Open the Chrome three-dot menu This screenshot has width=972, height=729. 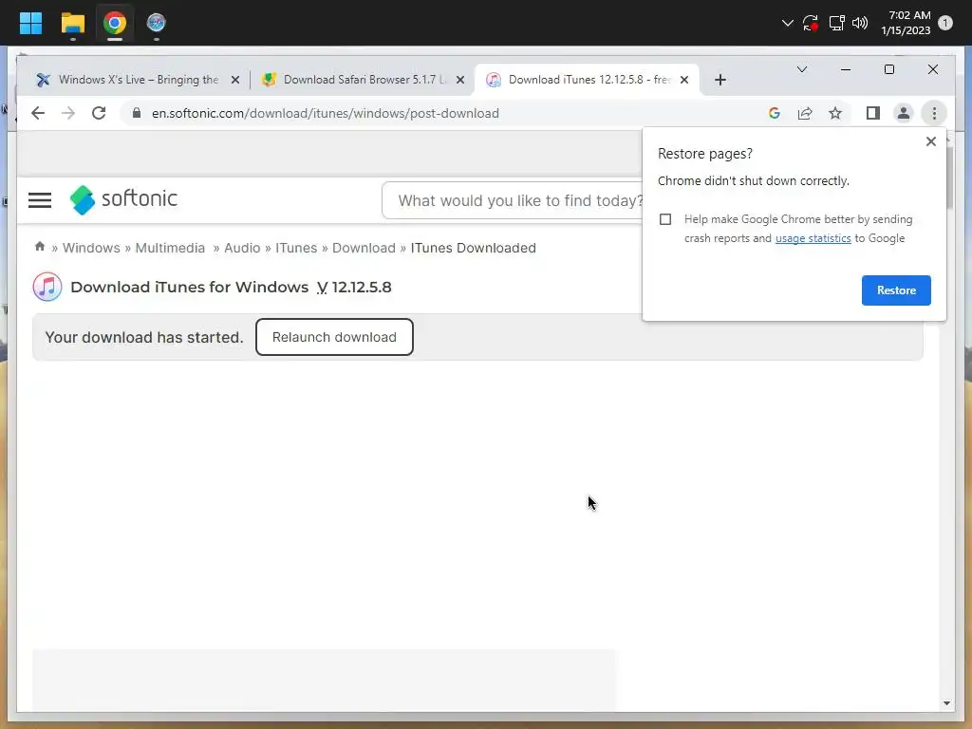tap(934, 113)
